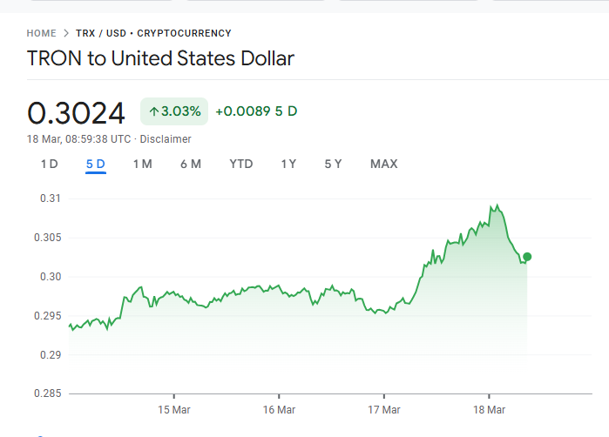This screenshot has width=609, height=437.
Task: Go to the HOME breadcrumb link
Action: (x=41, y=33)
